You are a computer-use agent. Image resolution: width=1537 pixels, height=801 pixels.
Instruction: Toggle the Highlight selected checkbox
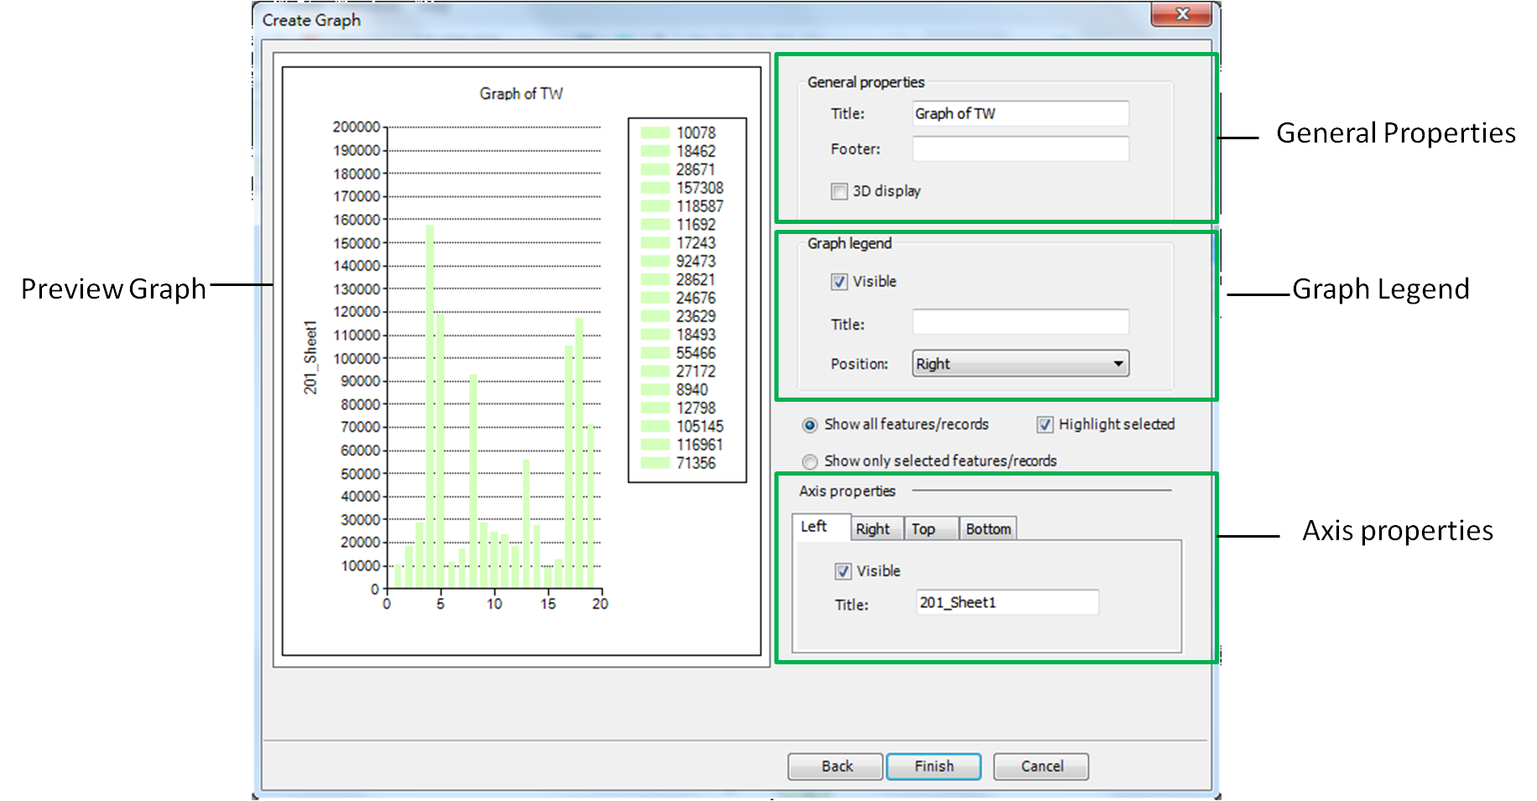pyautogui.click(x=1045, y=425)
